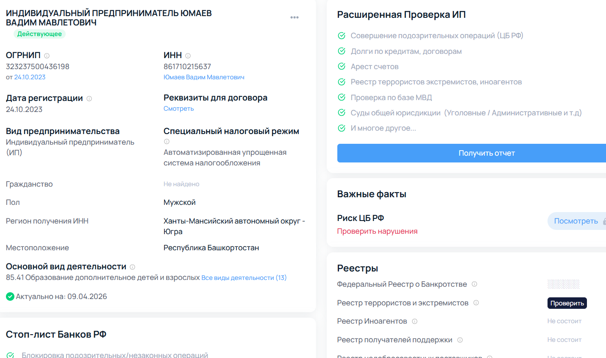Image resolution: width=606 pixels, height=358 pixels.
Task: Click info icon beside Дата регистрации
Action: pos(89,98)
